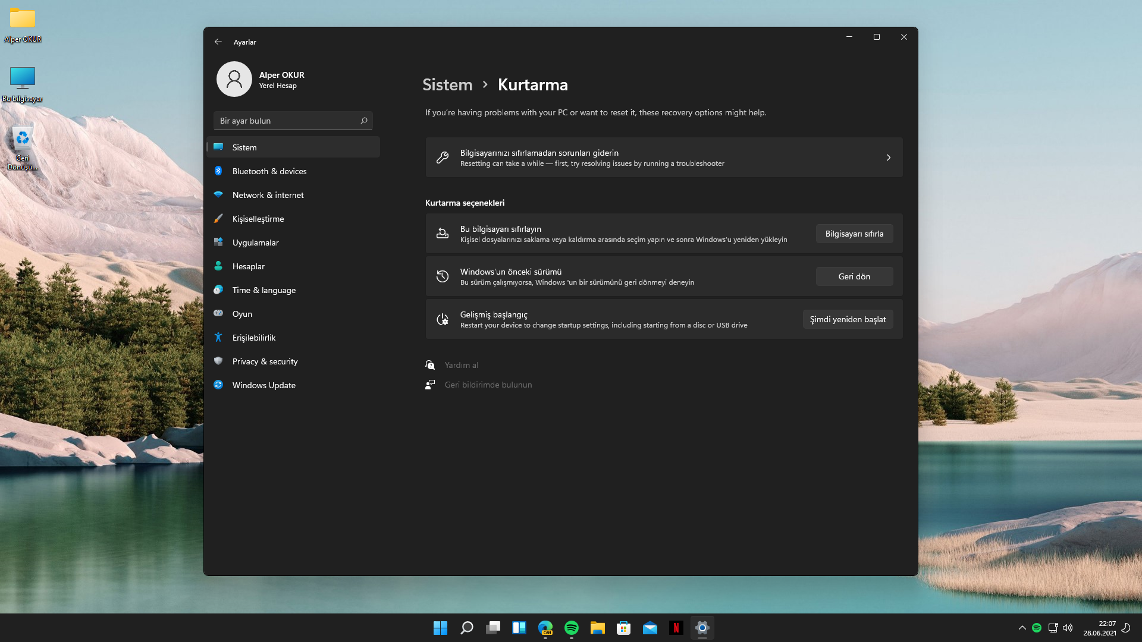Screen dimensions: 1142x642
Task: Click the Alper OKUR profile avatar
Action: coord(234,79)
